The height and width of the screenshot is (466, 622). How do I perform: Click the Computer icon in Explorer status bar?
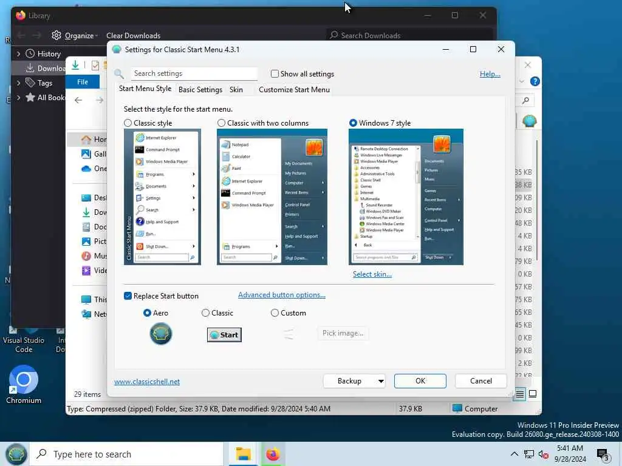(x=457, y=408)
